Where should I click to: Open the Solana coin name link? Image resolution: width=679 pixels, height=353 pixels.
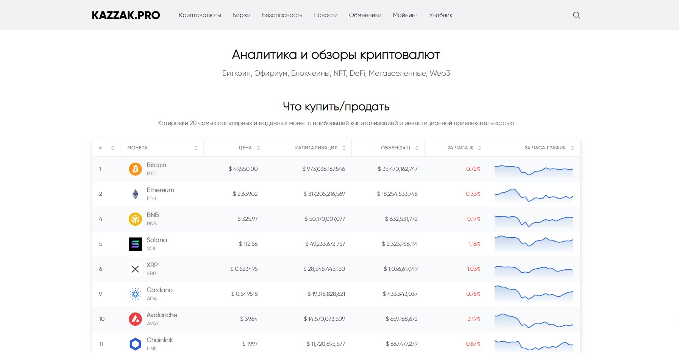[157, 240]
